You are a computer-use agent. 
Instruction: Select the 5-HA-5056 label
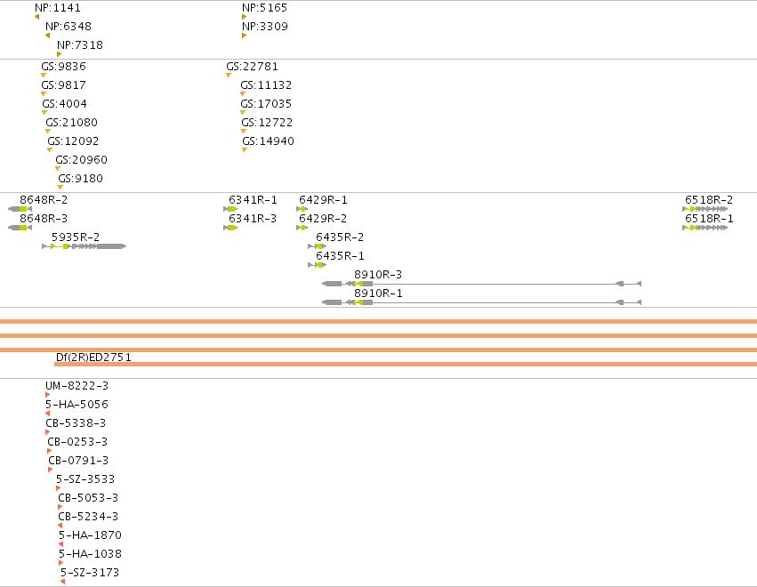77,405
